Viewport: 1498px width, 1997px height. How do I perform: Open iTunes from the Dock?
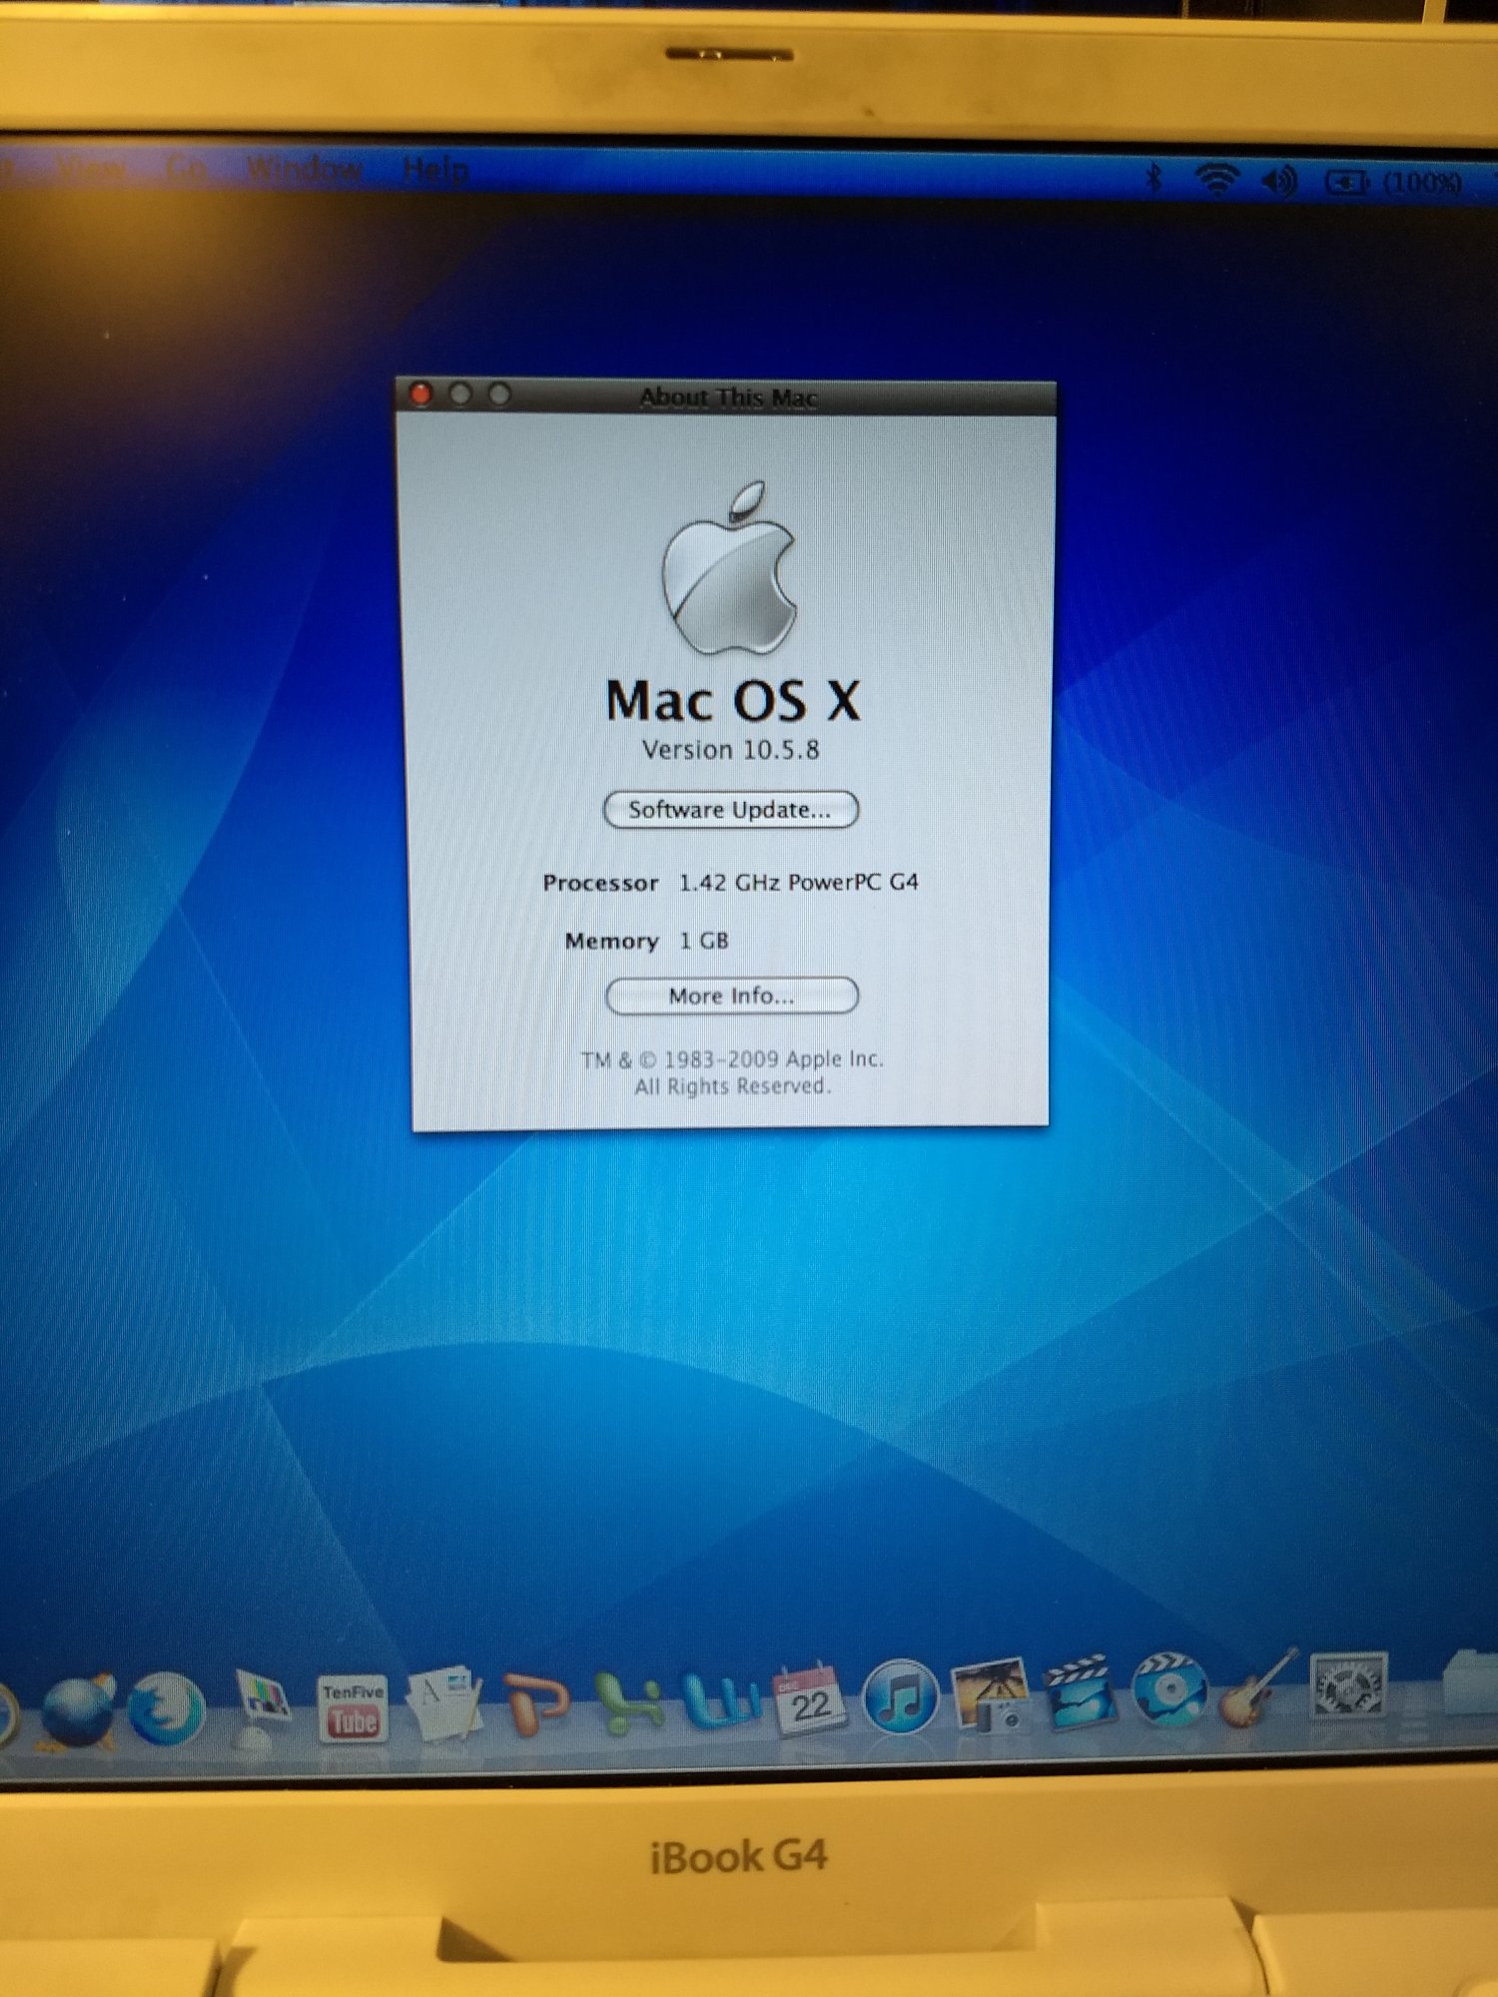(900, 1695)
